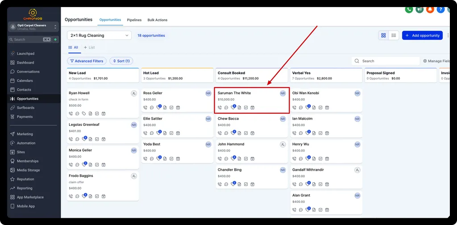This screenshot has height=225, width=457.
Task: Open the Frodo Baggins opportunity name
Action: [81, 176]
